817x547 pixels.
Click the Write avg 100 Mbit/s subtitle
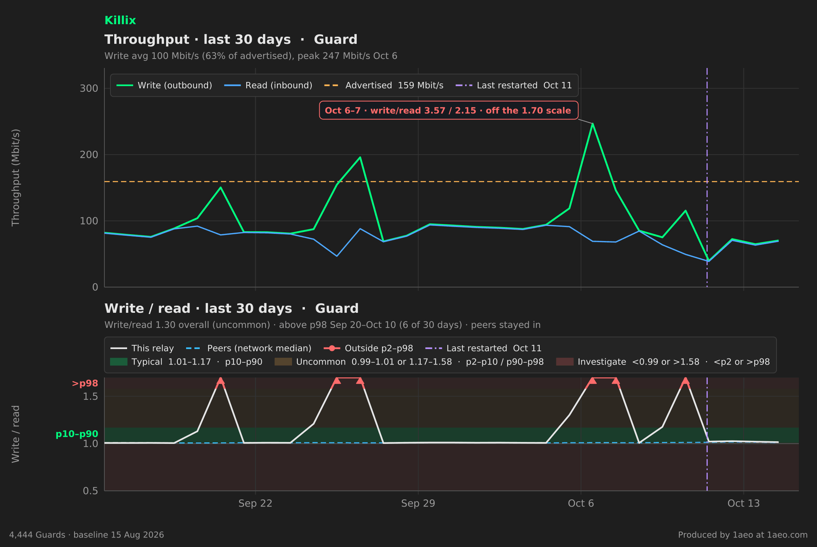pyautogui.click(x=251, y=56)
